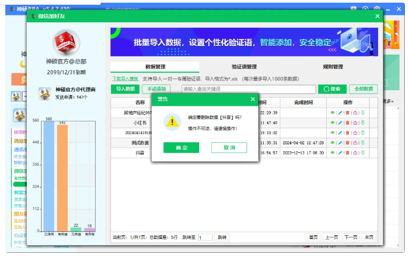Move the 测试数据 row to top with the arrow icon
Image resolution: width=408 pixels, height=256 pixels.
coord(363,143)
